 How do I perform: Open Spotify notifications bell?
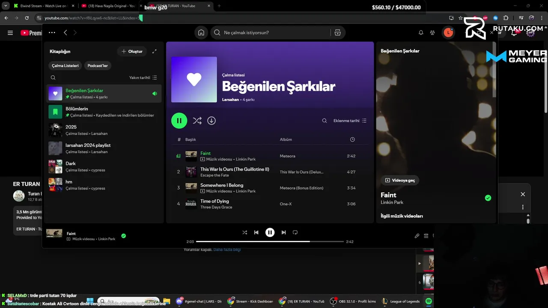click(x=421, y=33)
